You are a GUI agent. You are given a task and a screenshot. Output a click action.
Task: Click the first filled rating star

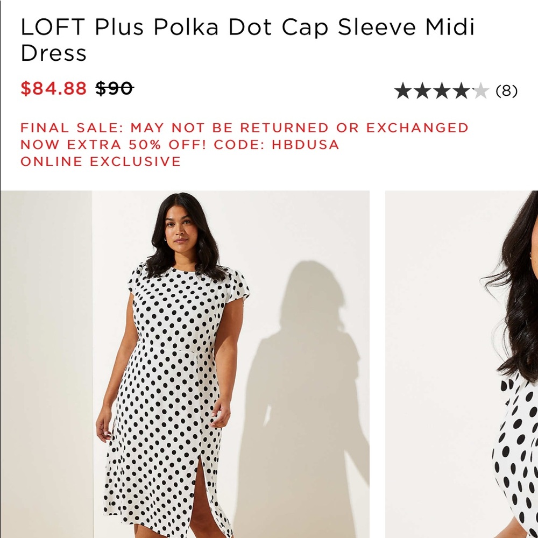(x=403, y=91)
